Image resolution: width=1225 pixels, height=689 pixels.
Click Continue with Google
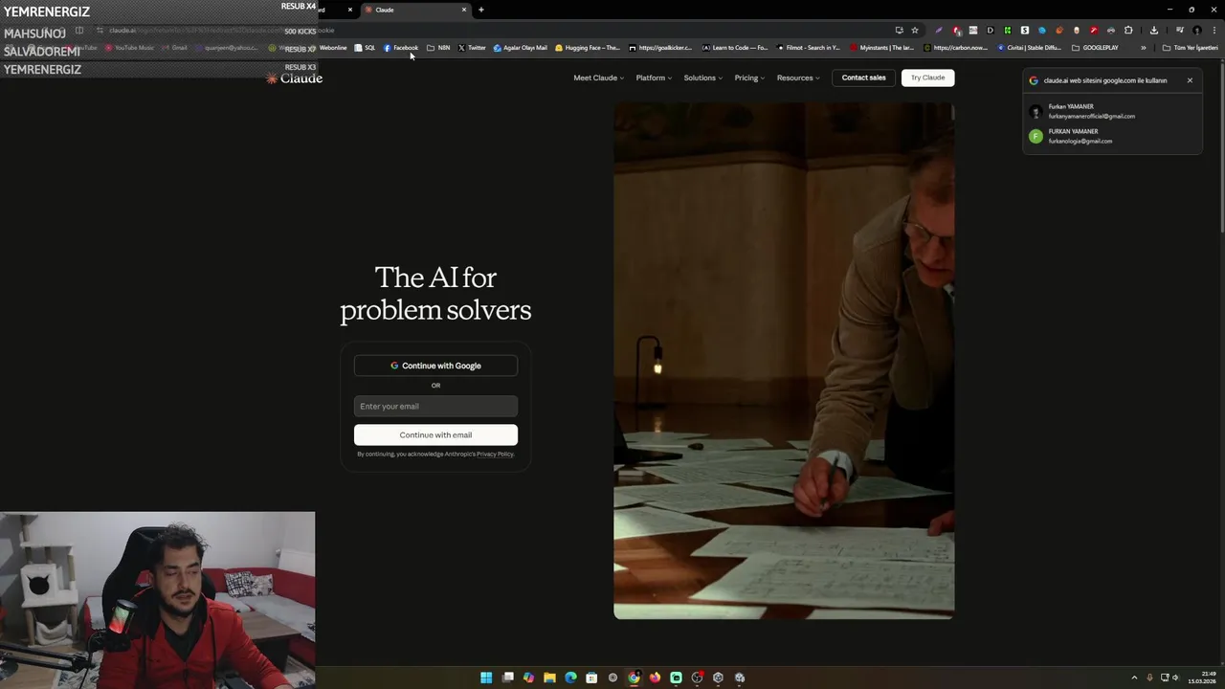(435, 366)
